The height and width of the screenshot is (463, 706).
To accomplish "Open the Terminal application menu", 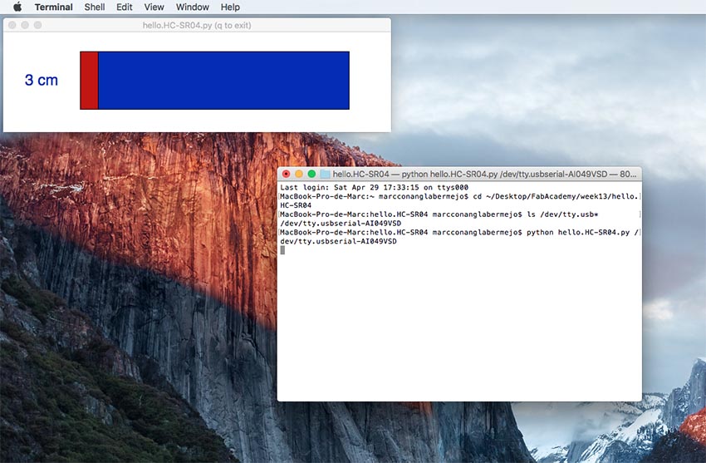I will pos(54,7).
